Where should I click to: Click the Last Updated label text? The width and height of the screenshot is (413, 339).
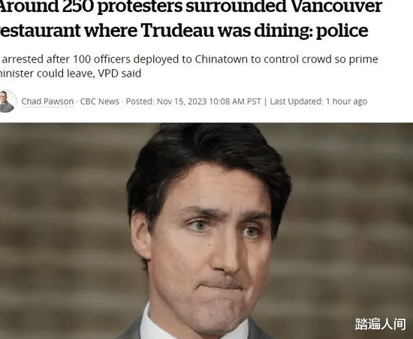[297, 101]
